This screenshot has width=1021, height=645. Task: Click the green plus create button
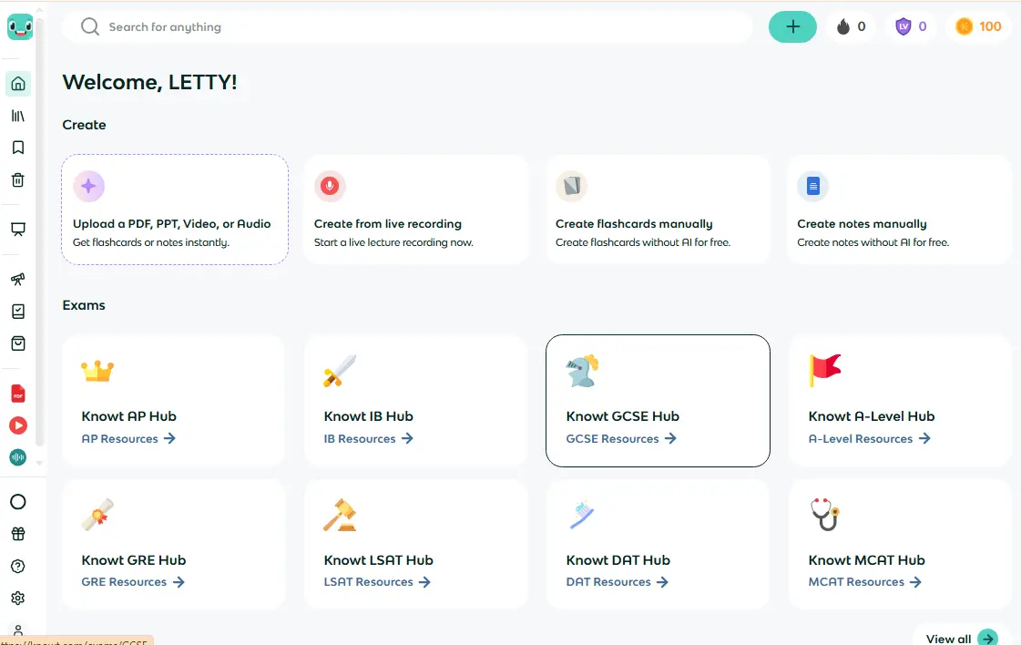(792, 26)
